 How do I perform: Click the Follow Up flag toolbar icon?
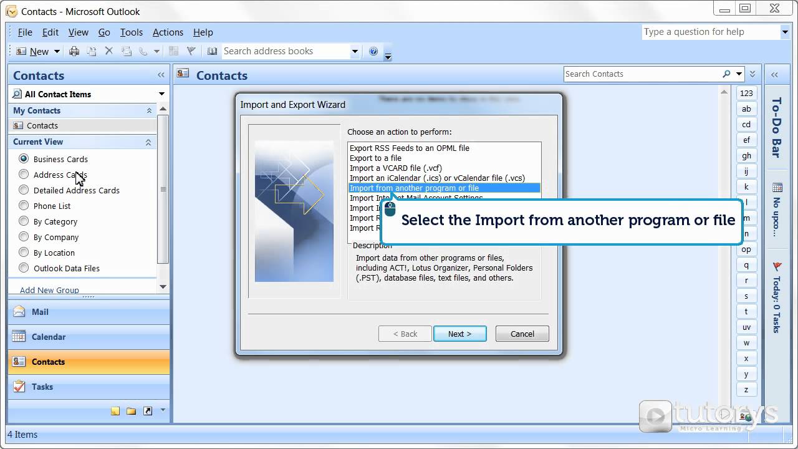click(191, 51)
